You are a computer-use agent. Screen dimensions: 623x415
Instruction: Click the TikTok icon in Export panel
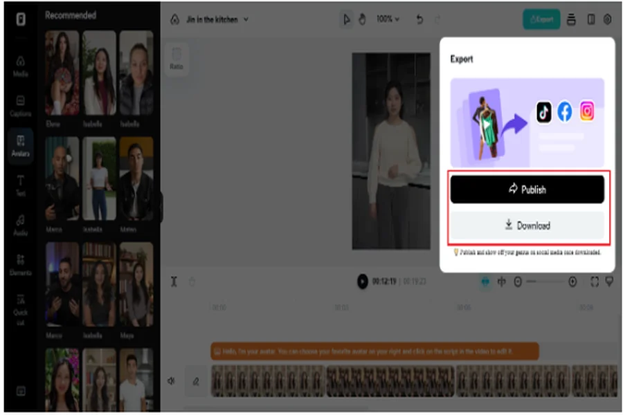[x=544, y=112]
